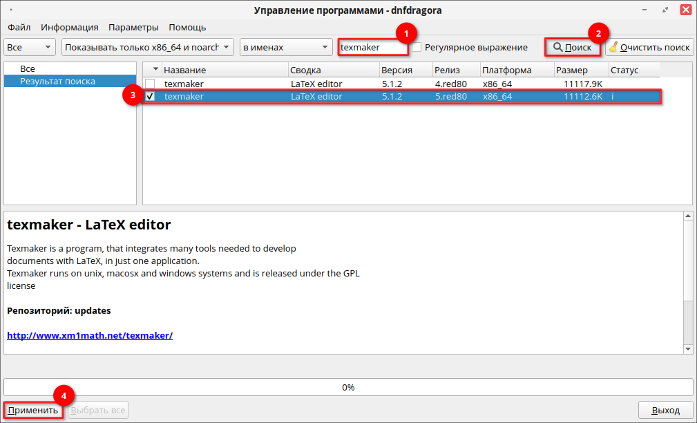
Task: Sort packages by Размер column
Action: click(582, 70)
